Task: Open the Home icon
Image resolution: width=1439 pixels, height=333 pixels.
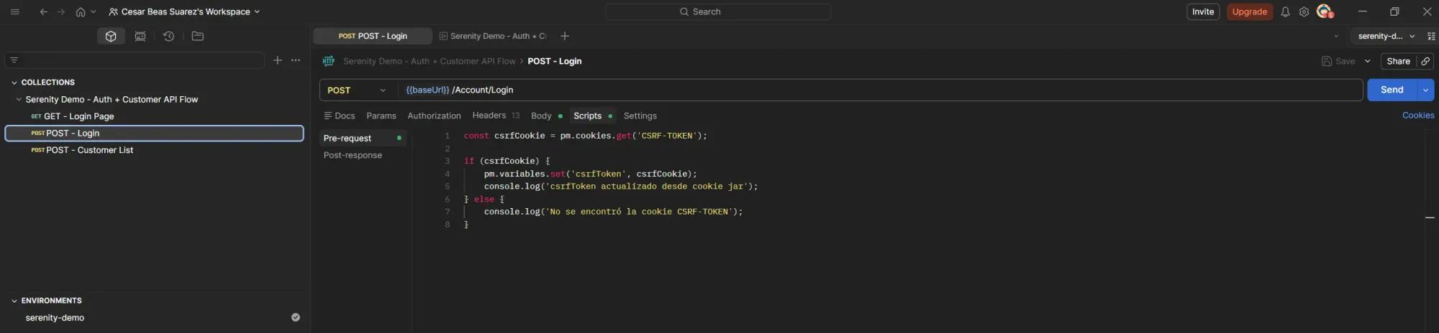Action: point(81,11)
